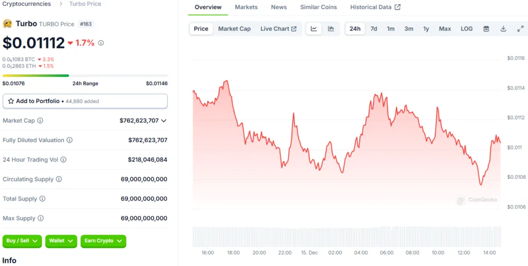Open the calendar date picker icon
The width and height of the screenshot is (528, 266).
click(486, 29)
